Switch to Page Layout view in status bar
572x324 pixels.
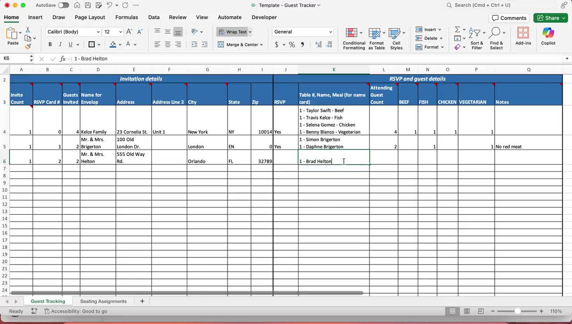(467, 311)
